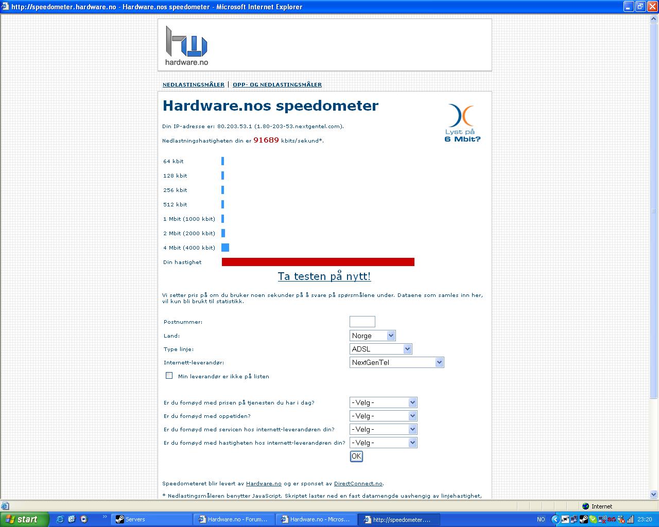Viewport: 659px width, 527px height.
Task: Click the red SG tray icon
Action: (612, 519)
